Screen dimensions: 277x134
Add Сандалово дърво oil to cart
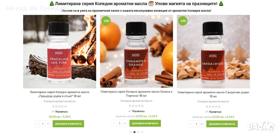222,124
